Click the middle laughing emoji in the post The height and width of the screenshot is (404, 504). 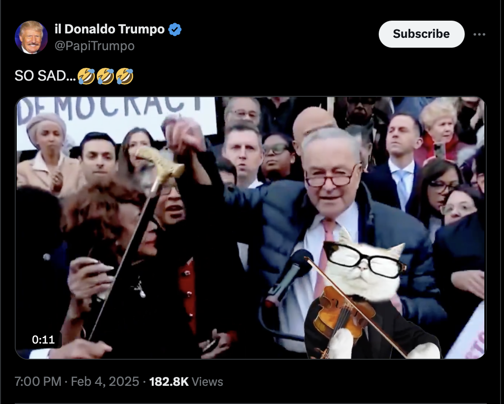[x=106, y=76]
